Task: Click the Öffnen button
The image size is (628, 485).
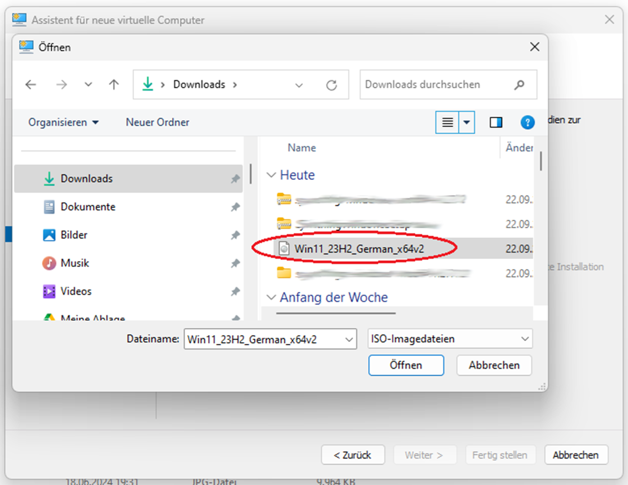Action: [406, 365]
